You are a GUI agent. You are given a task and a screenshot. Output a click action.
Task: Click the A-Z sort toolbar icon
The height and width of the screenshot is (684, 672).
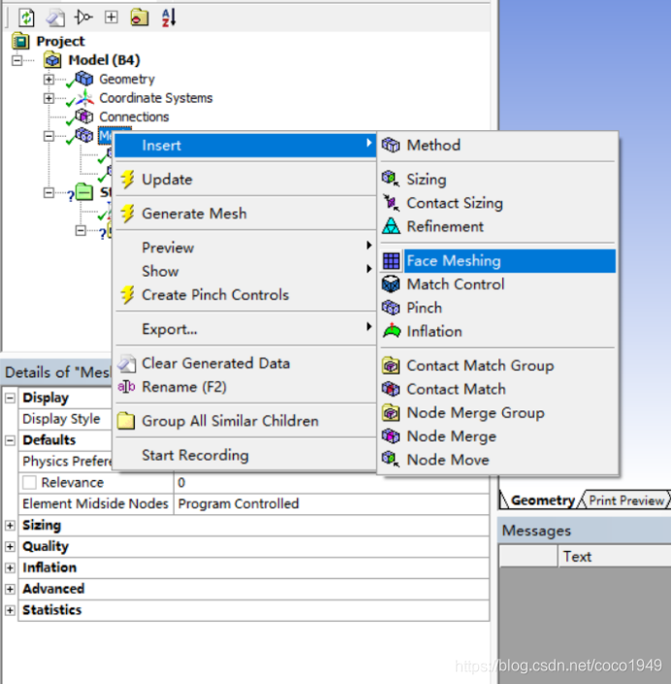coord(169,17)
